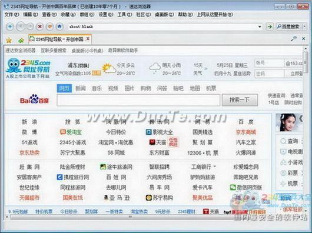Click the blue X at tab bar right

tap(303, 39)
